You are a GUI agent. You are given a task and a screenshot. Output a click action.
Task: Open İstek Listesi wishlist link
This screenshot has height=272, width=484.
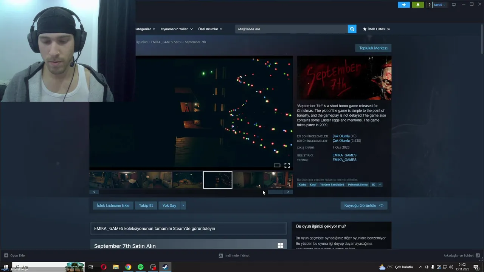376,29
